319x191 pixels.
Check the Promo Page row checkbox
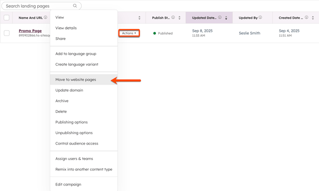7,33
